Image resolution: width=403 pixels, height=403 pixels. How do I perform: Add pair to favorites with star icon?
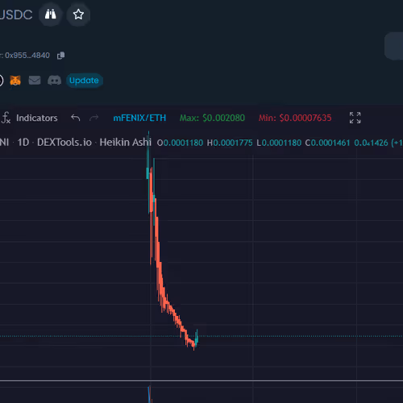click(x=78, y=15)
